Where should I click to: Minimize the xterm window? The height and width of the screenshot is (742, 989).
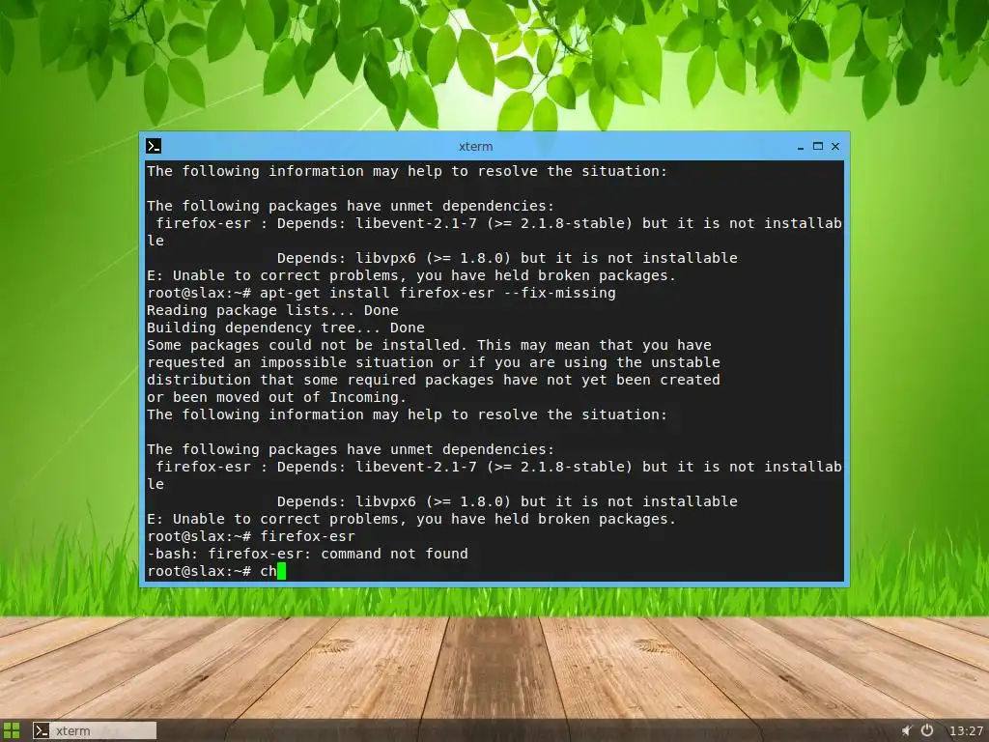[x=801, y=147]
